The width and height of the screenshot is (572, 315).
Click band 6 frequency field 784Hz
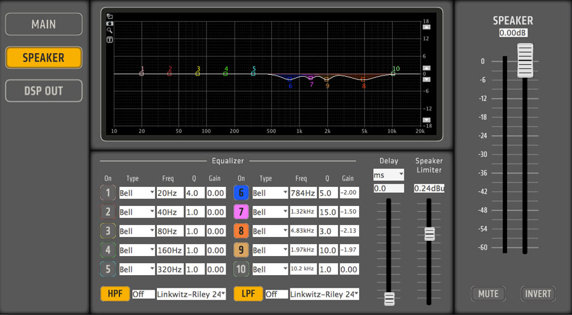pos(304,193)
